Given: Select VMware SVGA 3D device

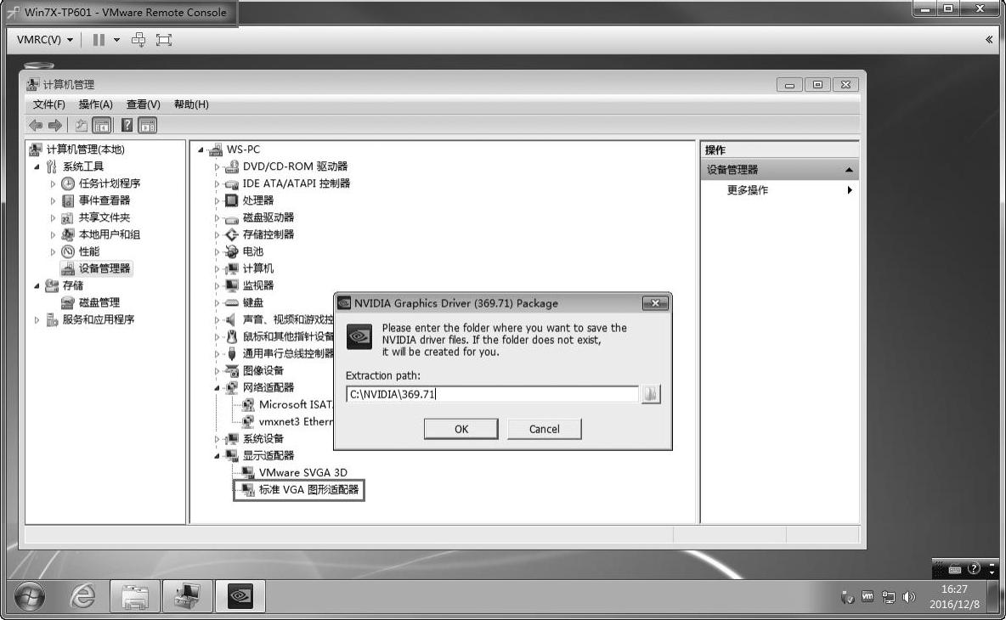Looking at the screenshot, I should point(302,472).
